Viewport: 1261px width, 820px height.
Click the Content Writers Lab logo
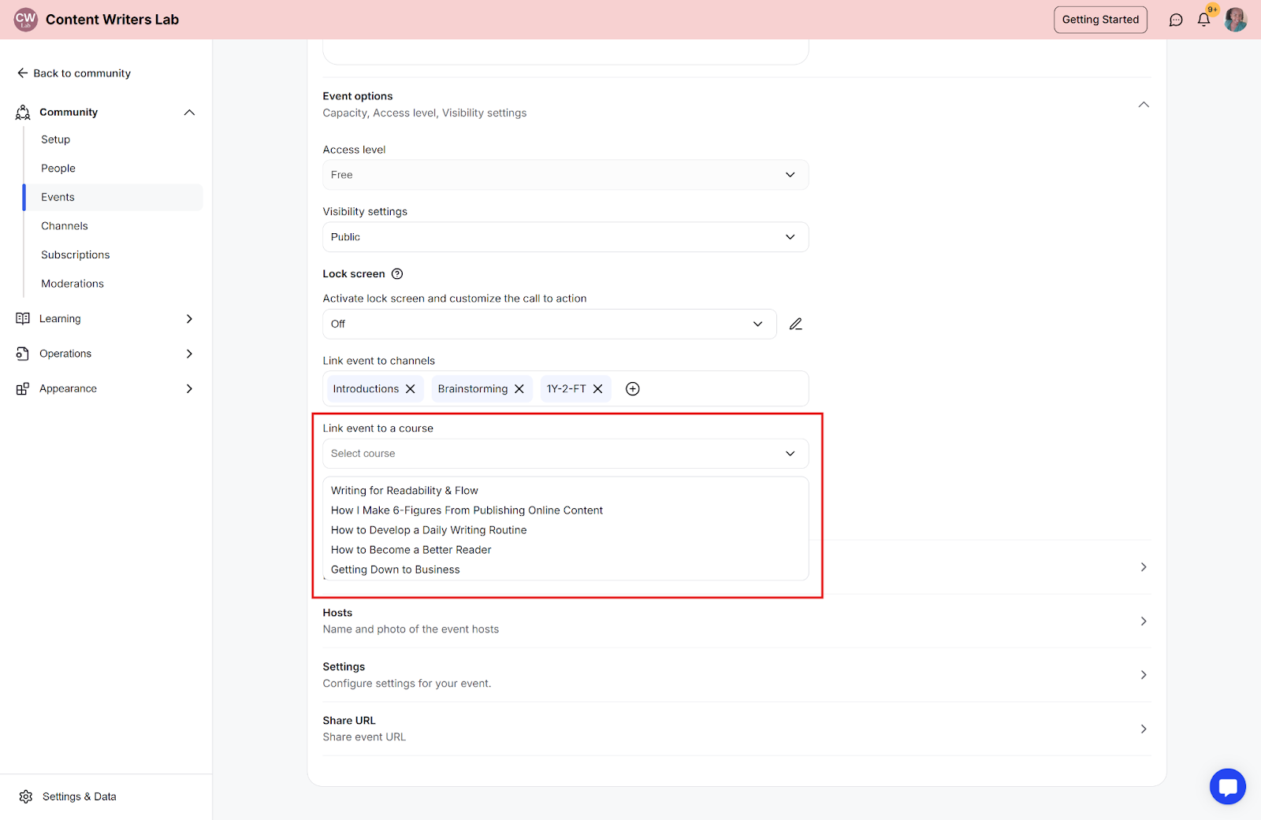(x=26, y=20)
